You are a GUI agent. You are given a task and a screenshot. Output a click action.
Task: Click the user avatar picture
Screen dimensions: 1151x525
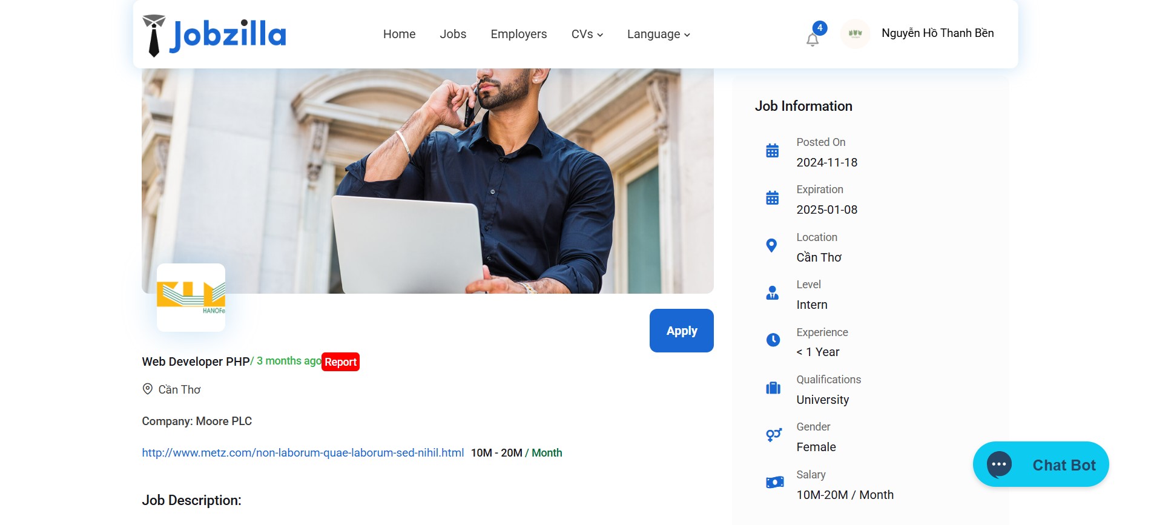[x=855, y=34]
